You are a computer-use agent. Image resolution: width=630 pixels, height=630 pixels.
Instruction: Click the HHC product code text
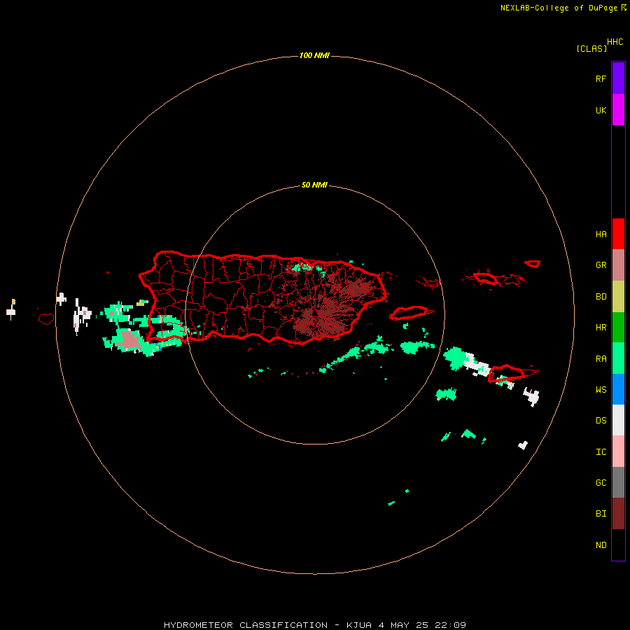[615, 42]
